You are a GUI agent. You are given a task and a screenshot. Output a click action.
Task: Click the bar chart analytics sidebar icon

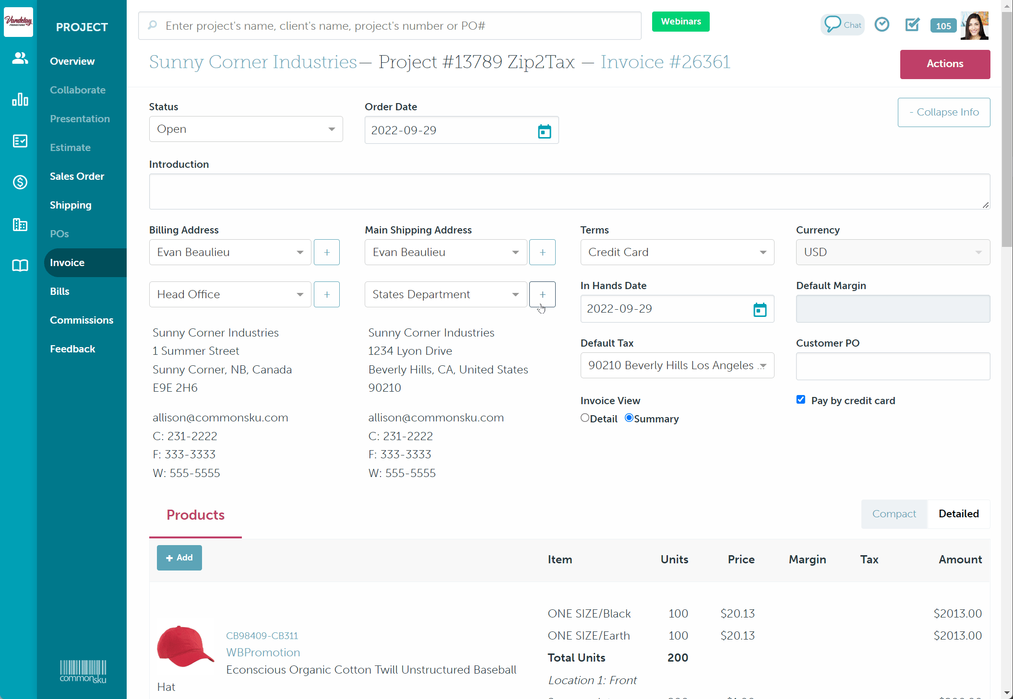click(20, 100)
